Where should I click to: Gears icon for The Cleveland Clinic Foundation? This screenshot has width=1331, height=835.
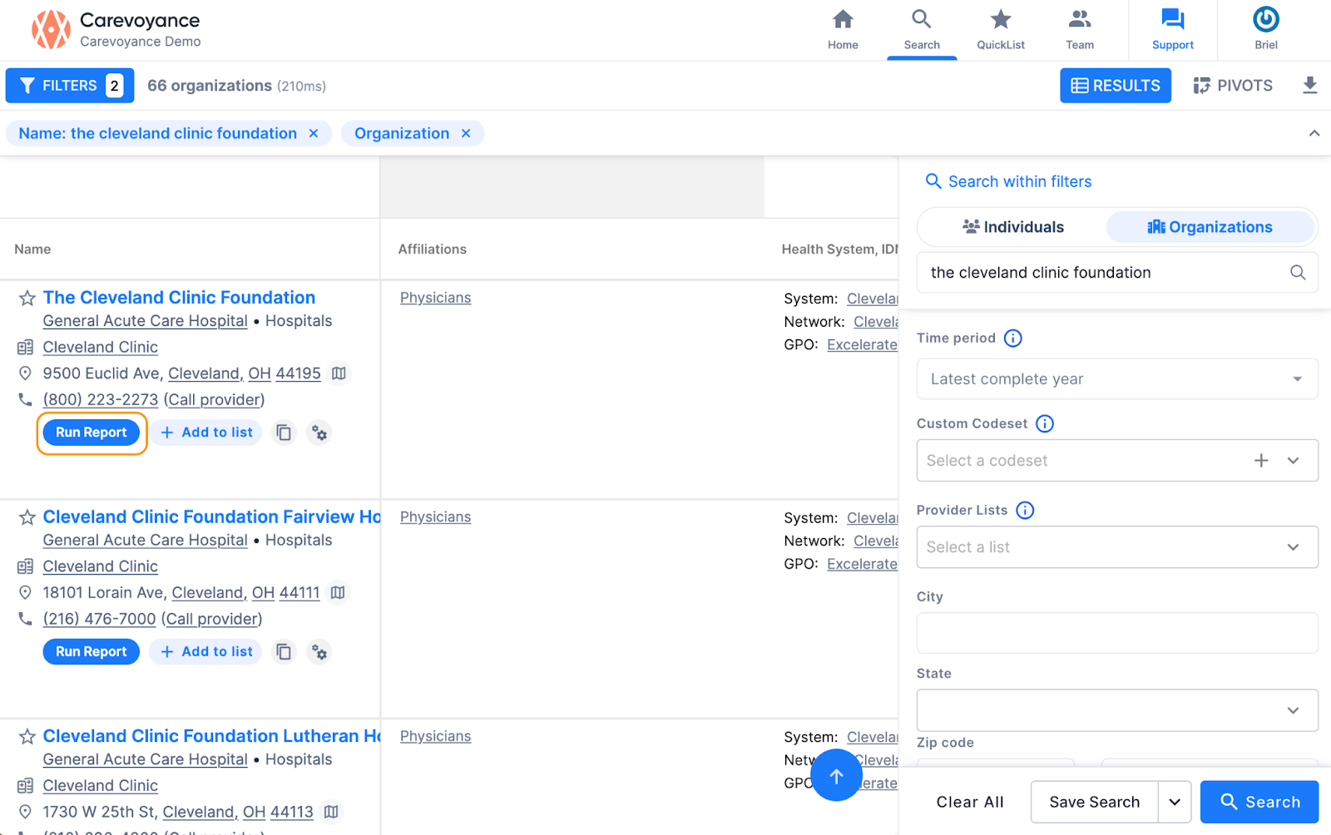pyautogui.click(x=319, y=432)
